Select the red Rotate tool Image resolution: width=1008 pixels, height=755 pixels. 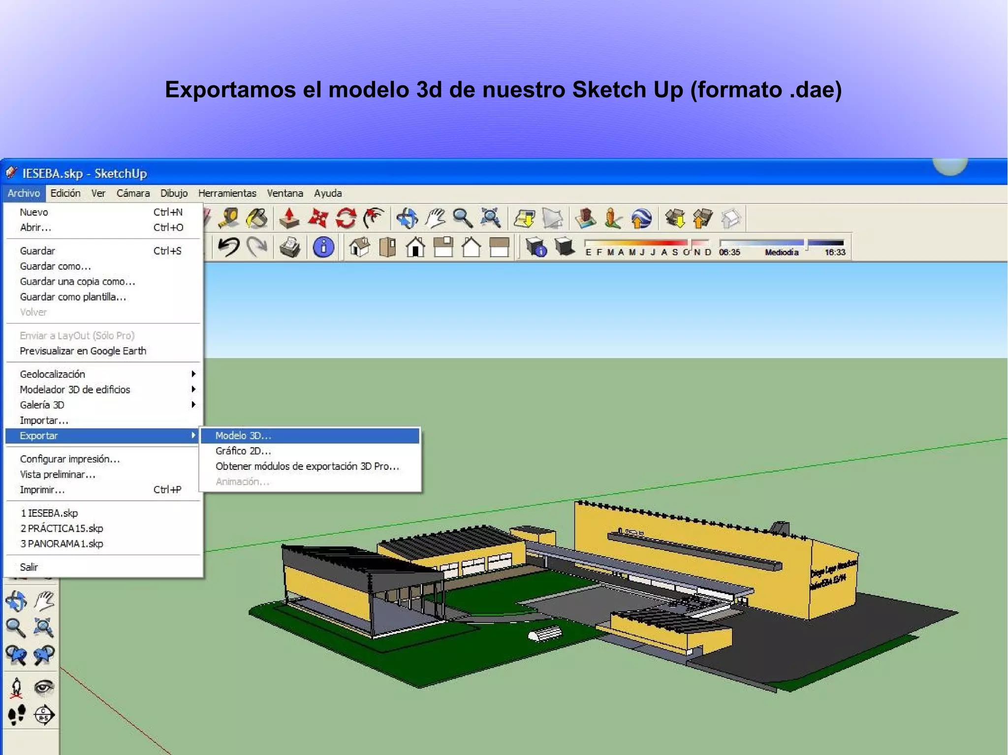[x=346, y=218]
